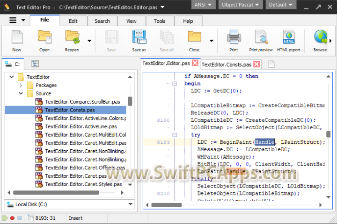Select TextEditor.Editor.Caret.Offsets.pas file
The height and width of the screenshot is (224, 337).
click(x=85, y=168)
